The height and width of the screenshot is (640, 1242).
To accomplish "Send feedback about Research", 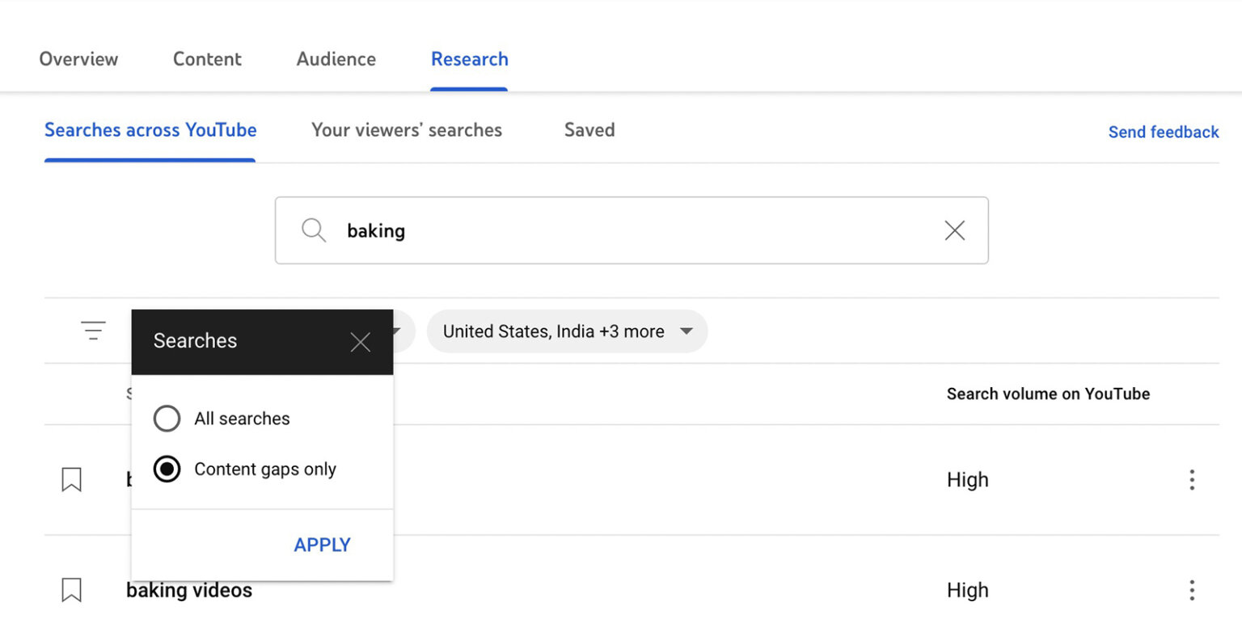I will point(1163,132).
